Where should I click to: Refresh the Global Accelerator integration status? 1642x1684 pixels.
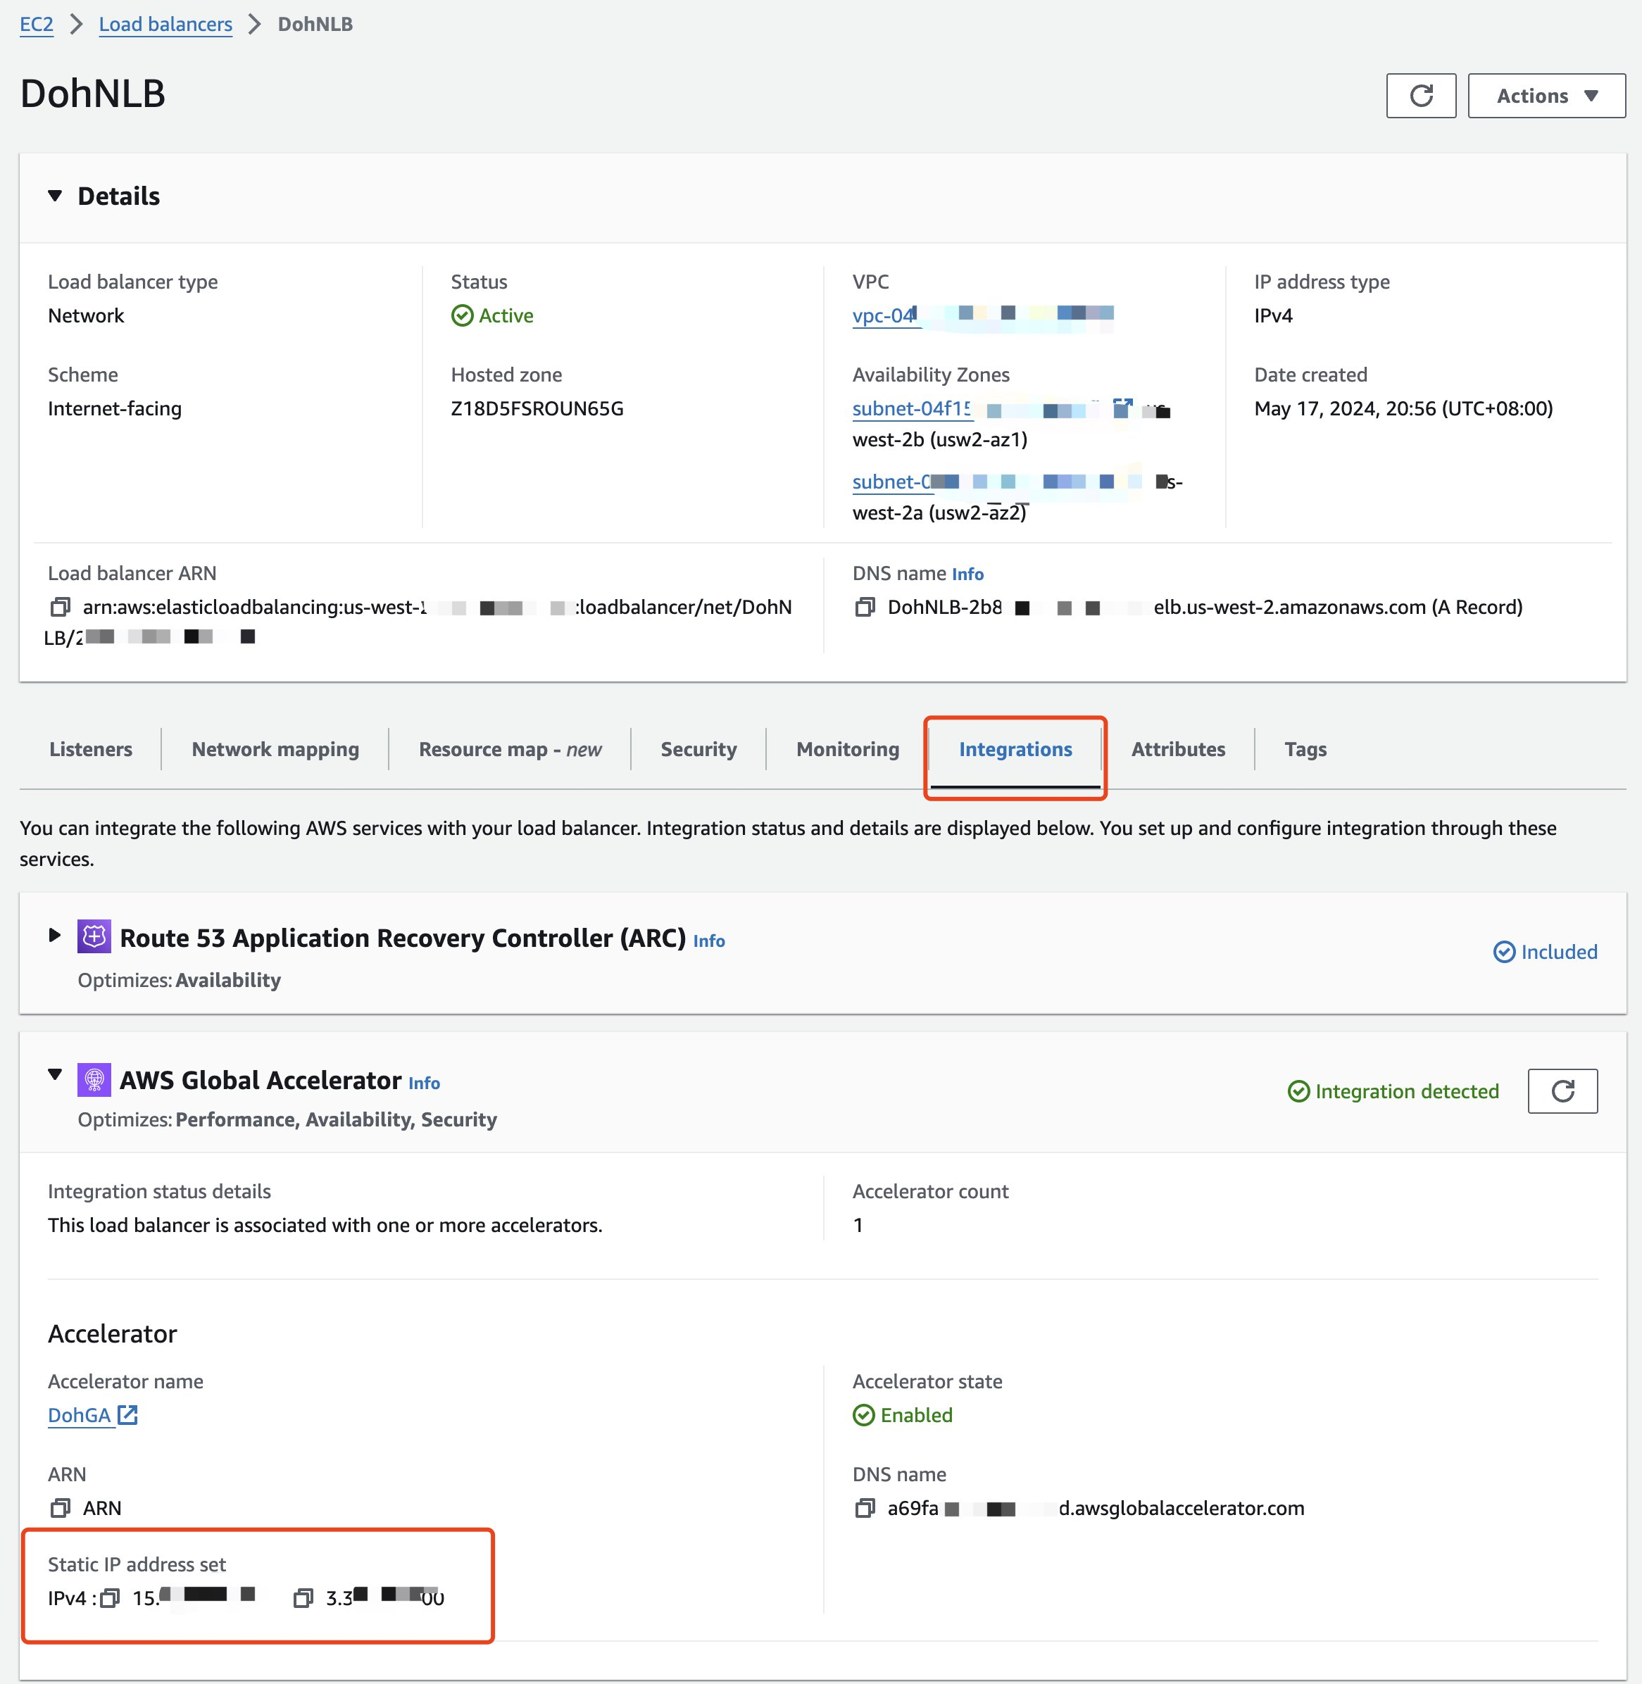1562,1092
